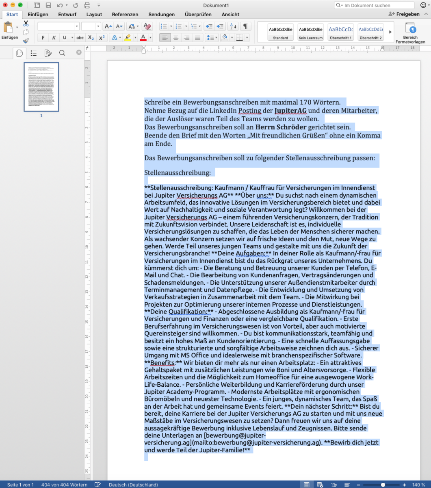Click the Redo icon in the title bar
Viewport: 431px width, 488px height.
[x=75, y=5]
